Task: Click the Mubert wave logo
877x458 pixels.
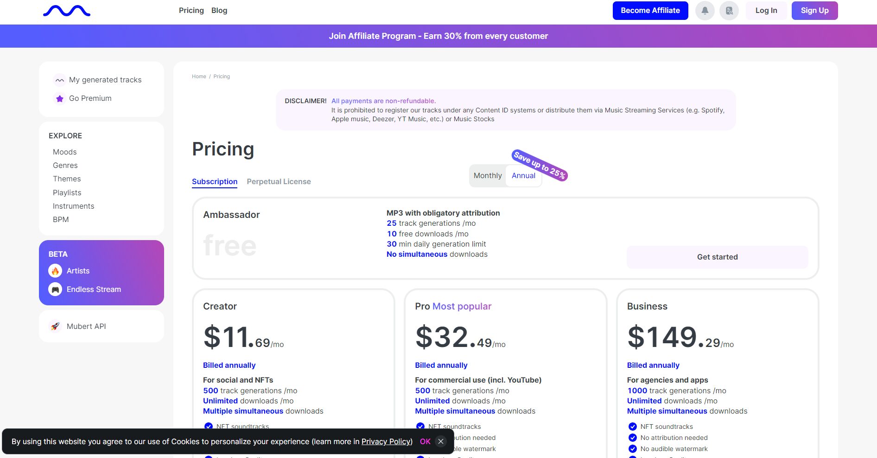Action: pos(67,11)
